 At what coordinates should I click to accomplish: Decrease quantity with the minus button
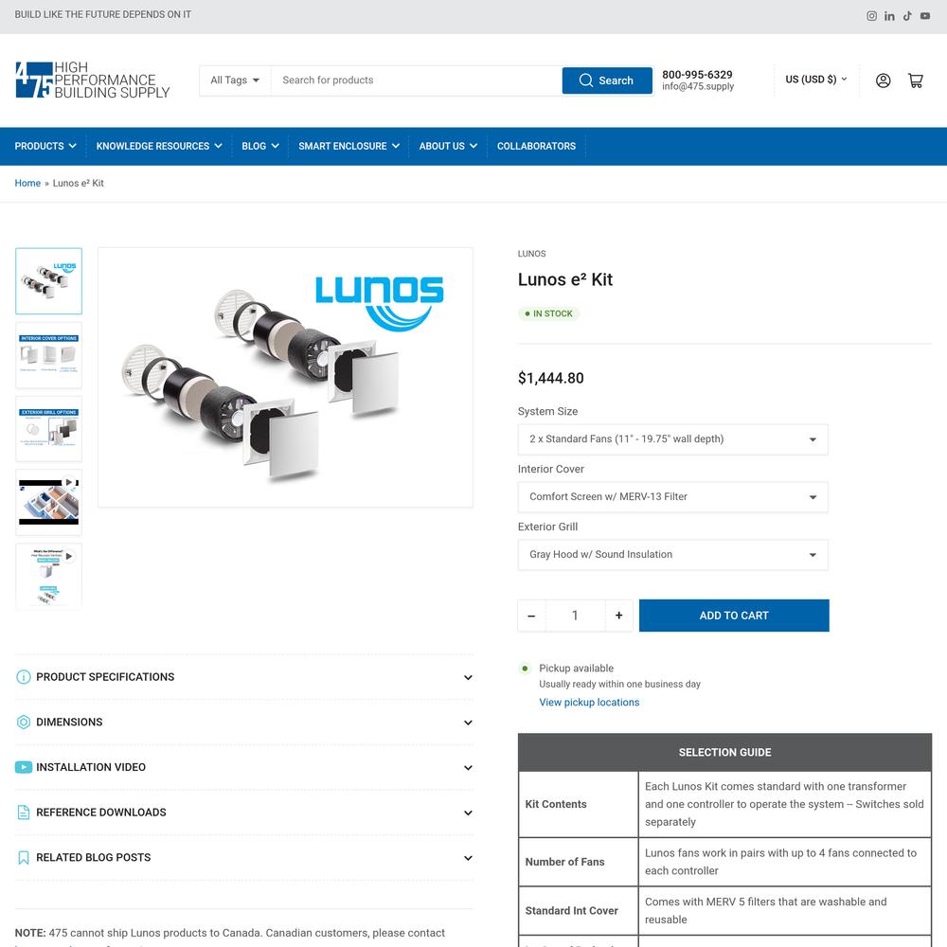(x=531, y=616)
